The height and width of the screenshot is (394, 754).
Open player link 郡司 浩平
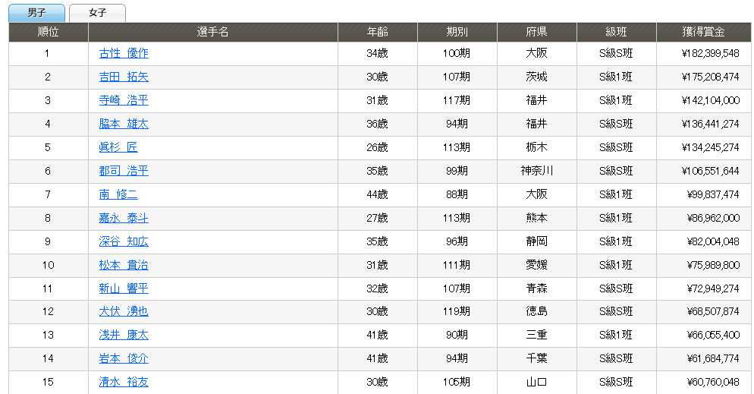point(124,171)
